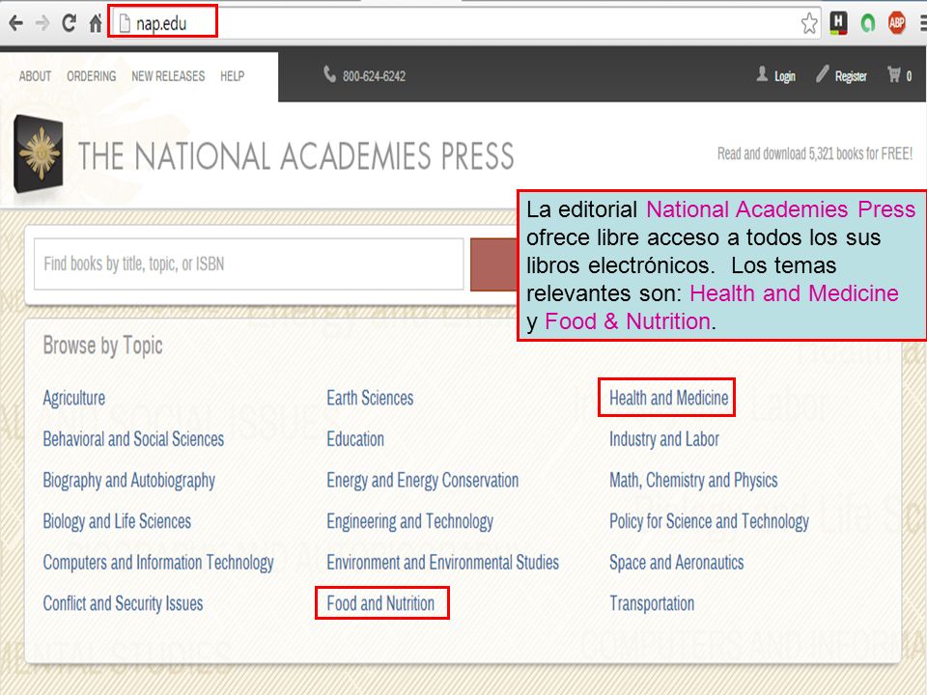This screenshot has width=927, height=695.
Task: Click the phone icon beside 800-624-6242
Action: (329, 74)
